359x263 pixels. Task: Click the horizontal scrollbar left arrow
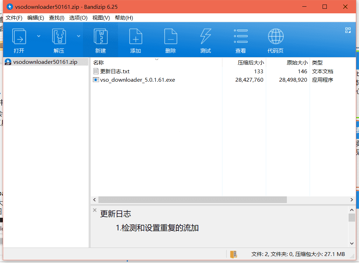95,200
